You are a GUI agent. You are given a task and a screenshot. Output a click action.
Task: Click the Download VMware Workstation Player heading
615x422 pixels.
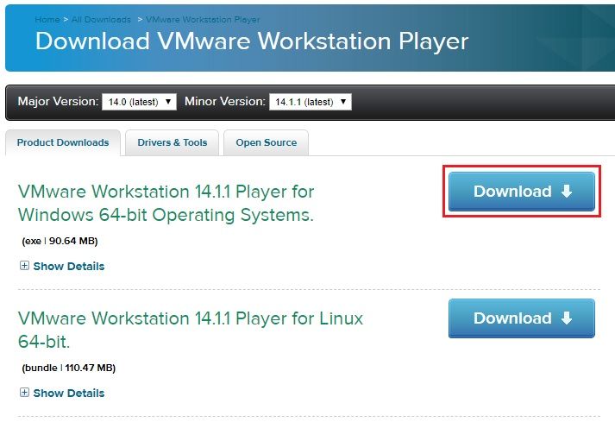[252, 41]
